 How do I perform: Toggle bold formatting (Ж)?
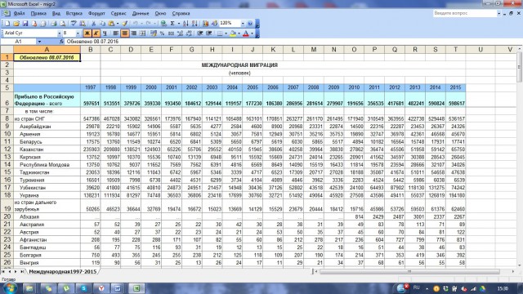87,33
